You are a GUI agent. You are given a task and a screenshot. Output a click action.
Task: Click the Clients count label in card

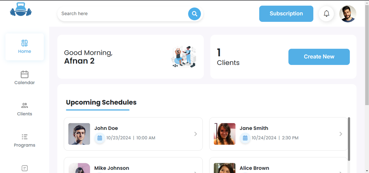click(x=228, y=63)
